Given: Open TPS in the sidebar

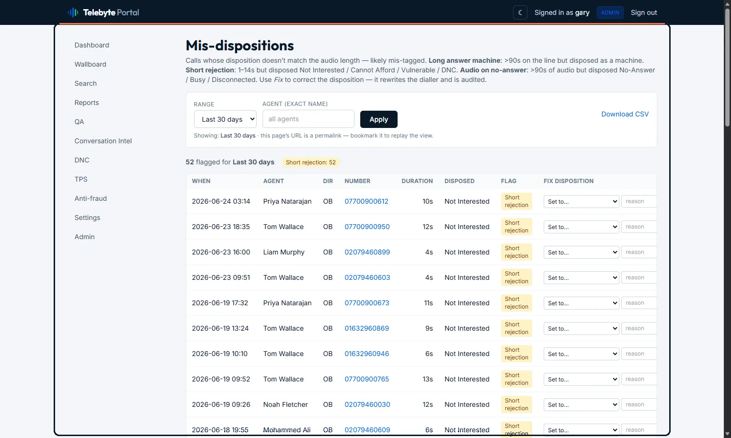Looking at the screenshot, I should click(x=81, y=179).
